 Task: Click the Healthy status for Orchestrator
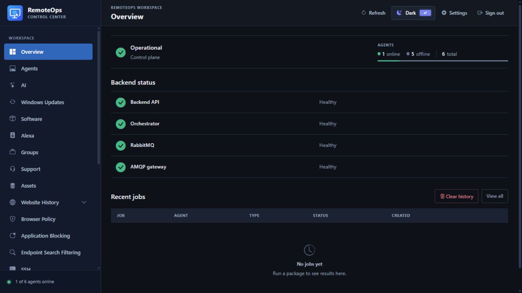point(328,124)
